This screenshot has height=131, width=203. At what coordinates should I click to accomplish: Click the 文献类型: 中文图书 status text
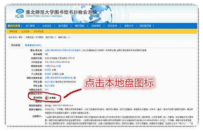(35, 37)
